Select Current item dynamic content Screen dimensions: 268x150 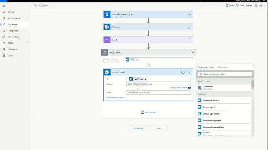point(224,87)
